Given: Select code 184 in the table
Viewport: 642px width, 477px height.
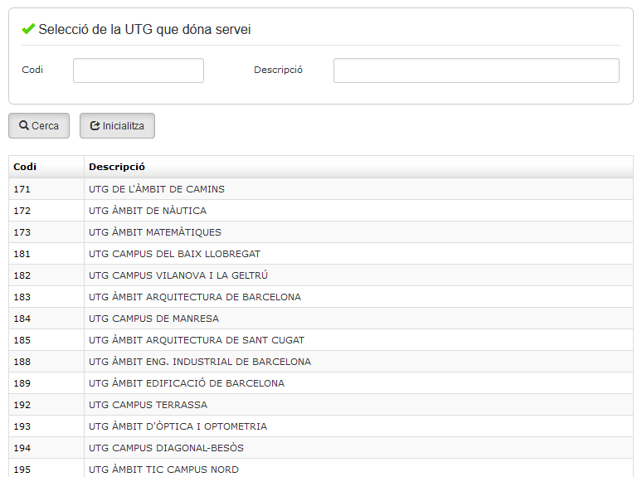Looking at the screenshot, I should coord(22,319).
